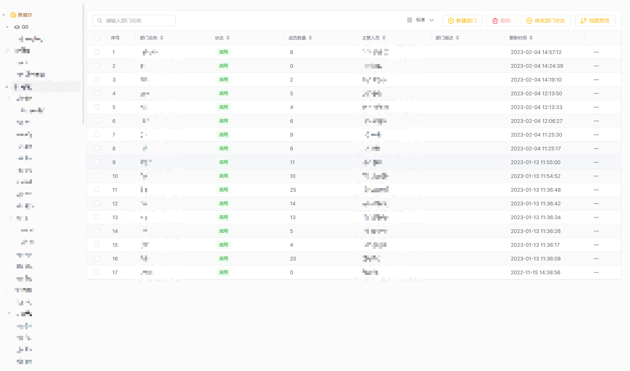Check the checkbox for row 5
Image resolution: width=630 pixels, height=371 pixels.
pos(97,107)
